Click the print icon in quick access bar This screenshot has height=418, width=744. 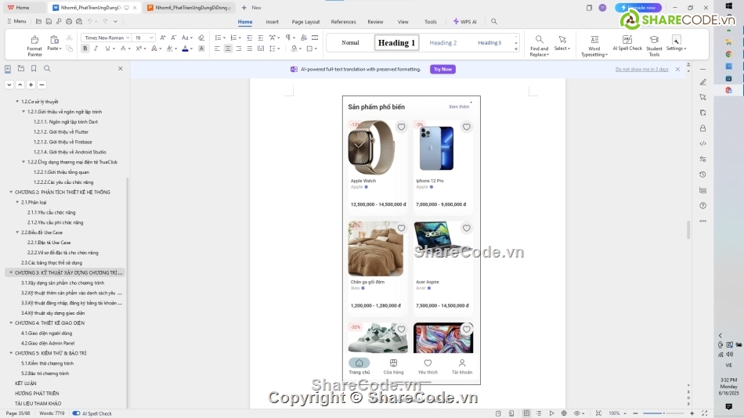coord(69,21)
